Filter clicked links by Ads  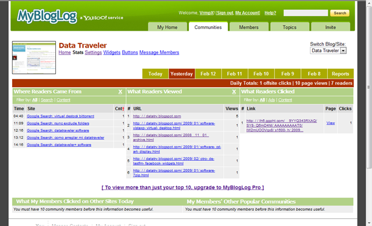[271, 100]
